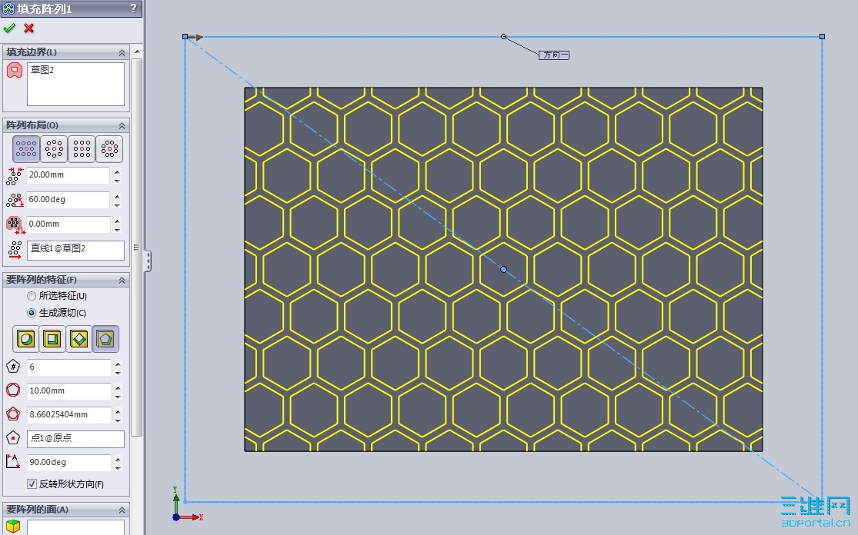Click the direction arrow at sketch corner
The height and width of the screenshot is (535, 858).
[198, 37]
